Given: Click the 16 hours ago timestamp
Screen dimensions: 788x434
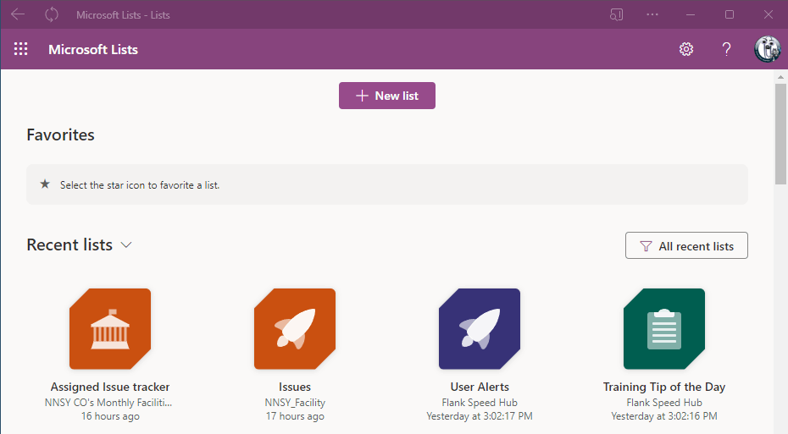Looking at the screenshot, I should [x=110, y=416].
